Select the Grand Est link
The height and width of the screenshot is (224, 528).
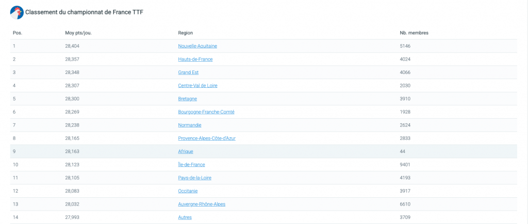(188, 72)
